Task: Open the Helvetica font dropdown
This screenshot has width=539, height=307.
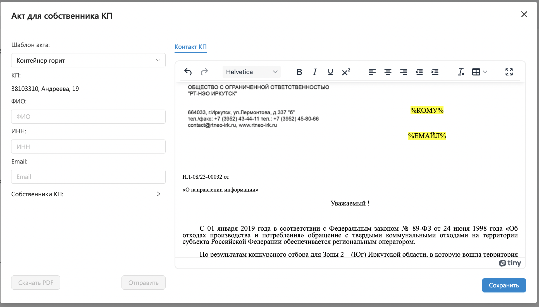Action: pyautogui.click(x=251, y=72)
